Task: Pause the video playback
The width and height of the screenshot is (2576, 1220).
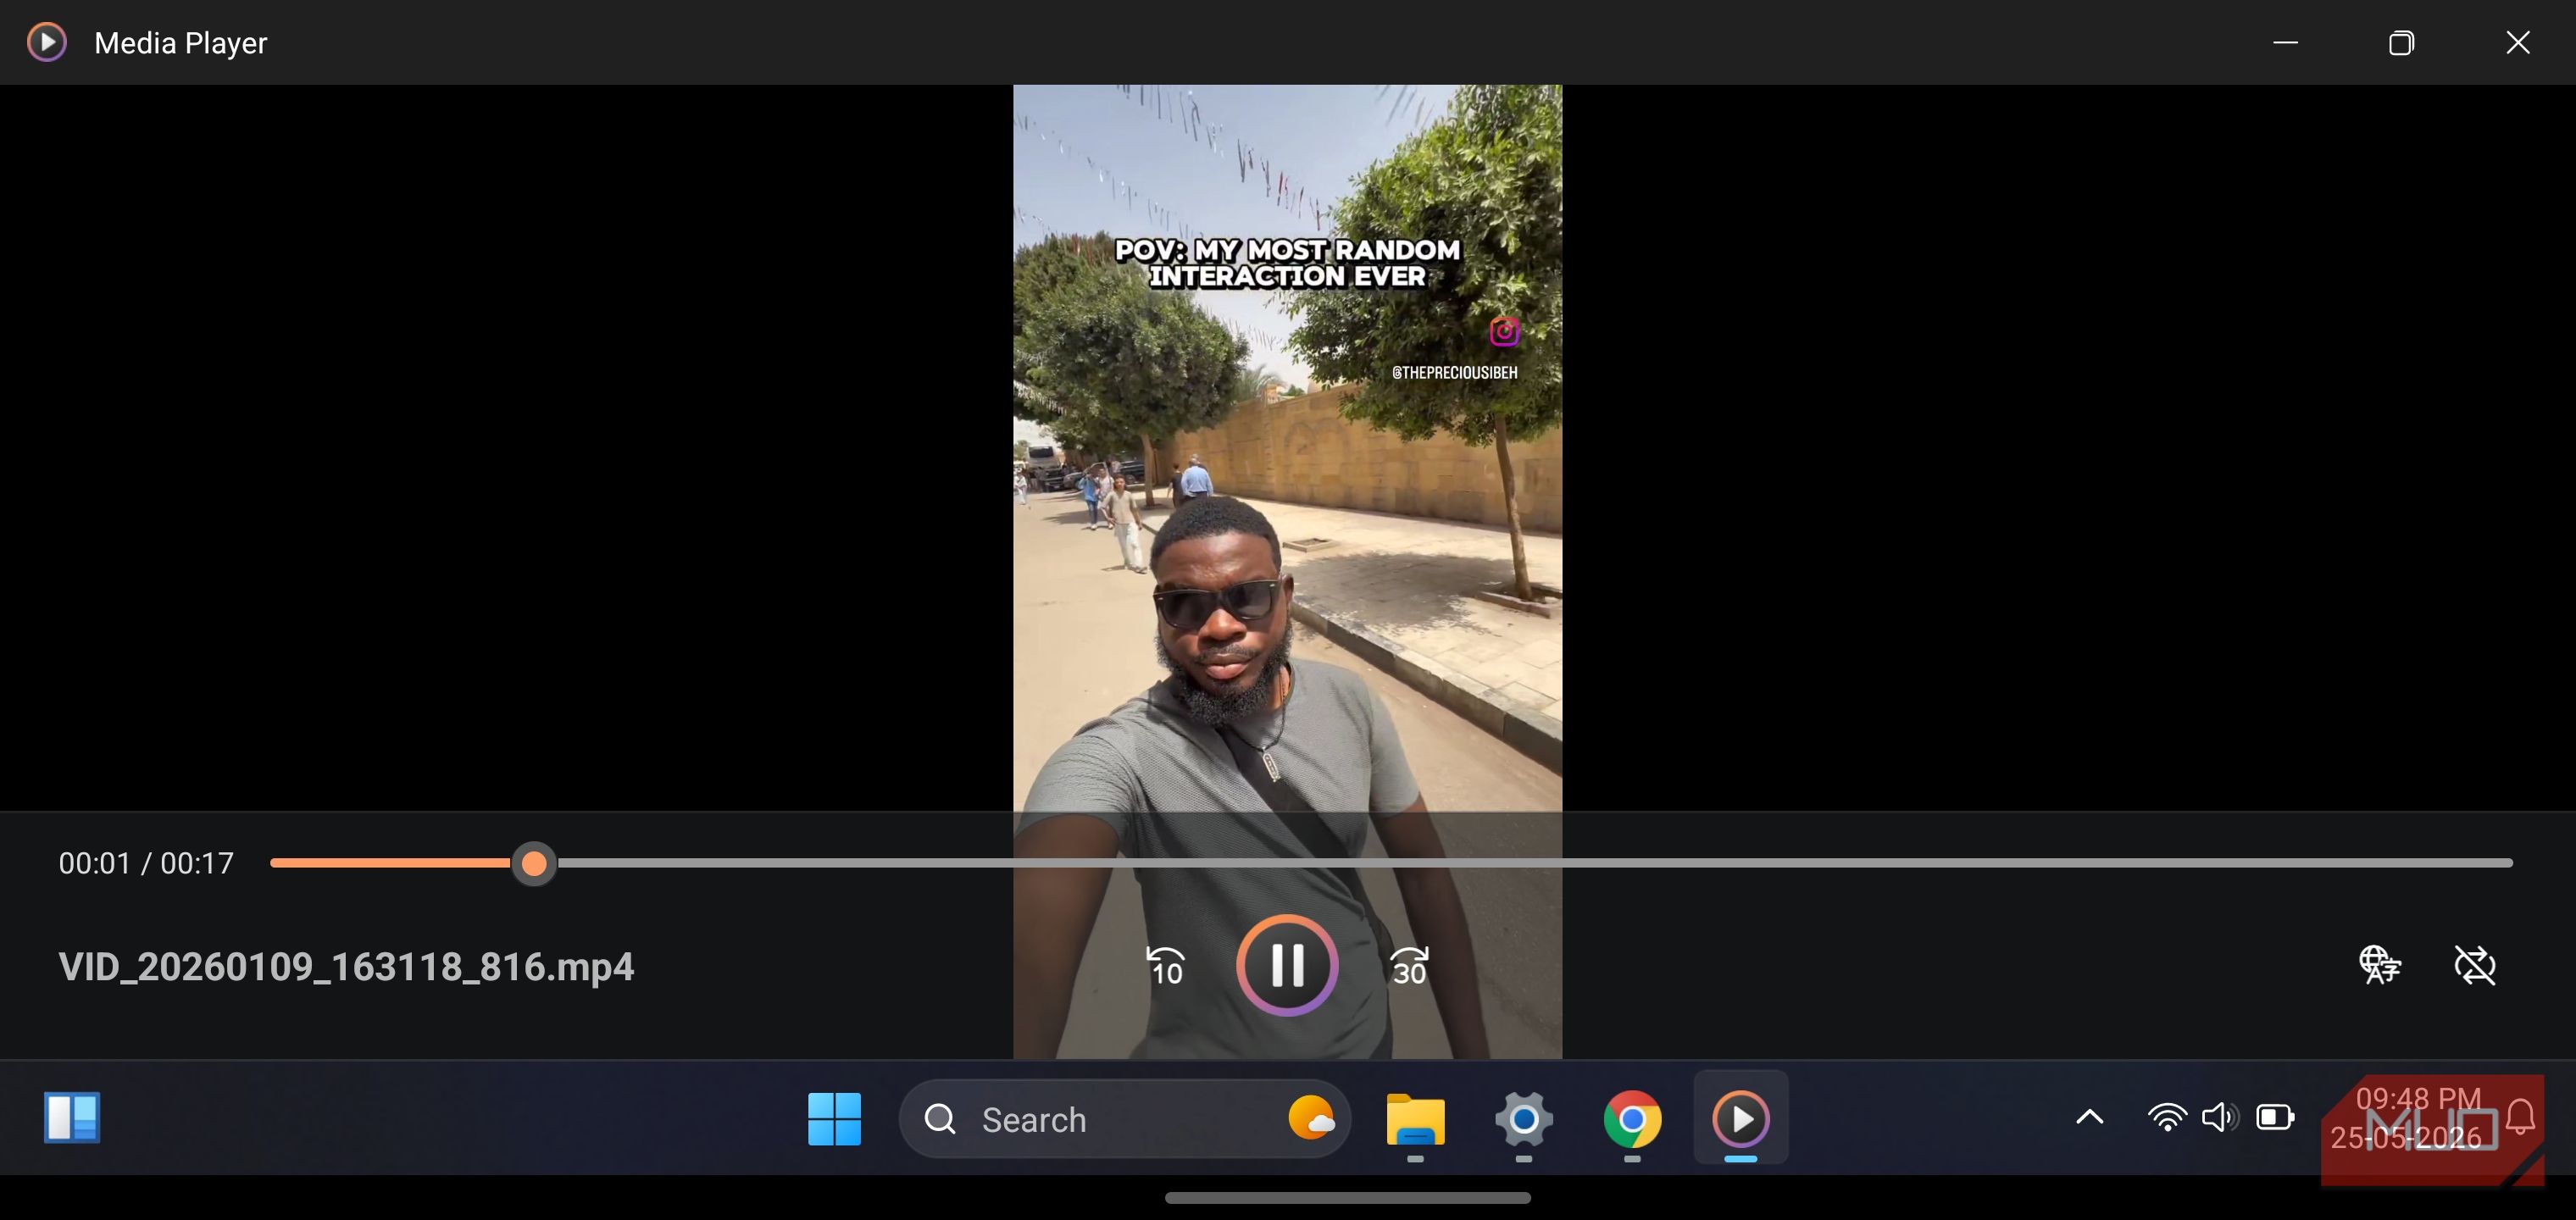Action: tap(1287, 965)
